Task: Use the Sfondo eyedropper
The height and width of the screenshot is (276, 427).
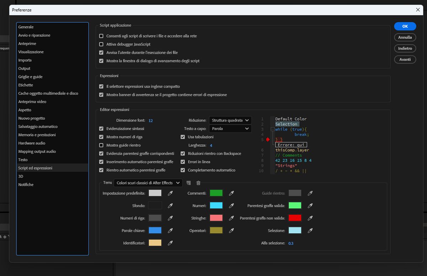Action: (x=170, y=205)
